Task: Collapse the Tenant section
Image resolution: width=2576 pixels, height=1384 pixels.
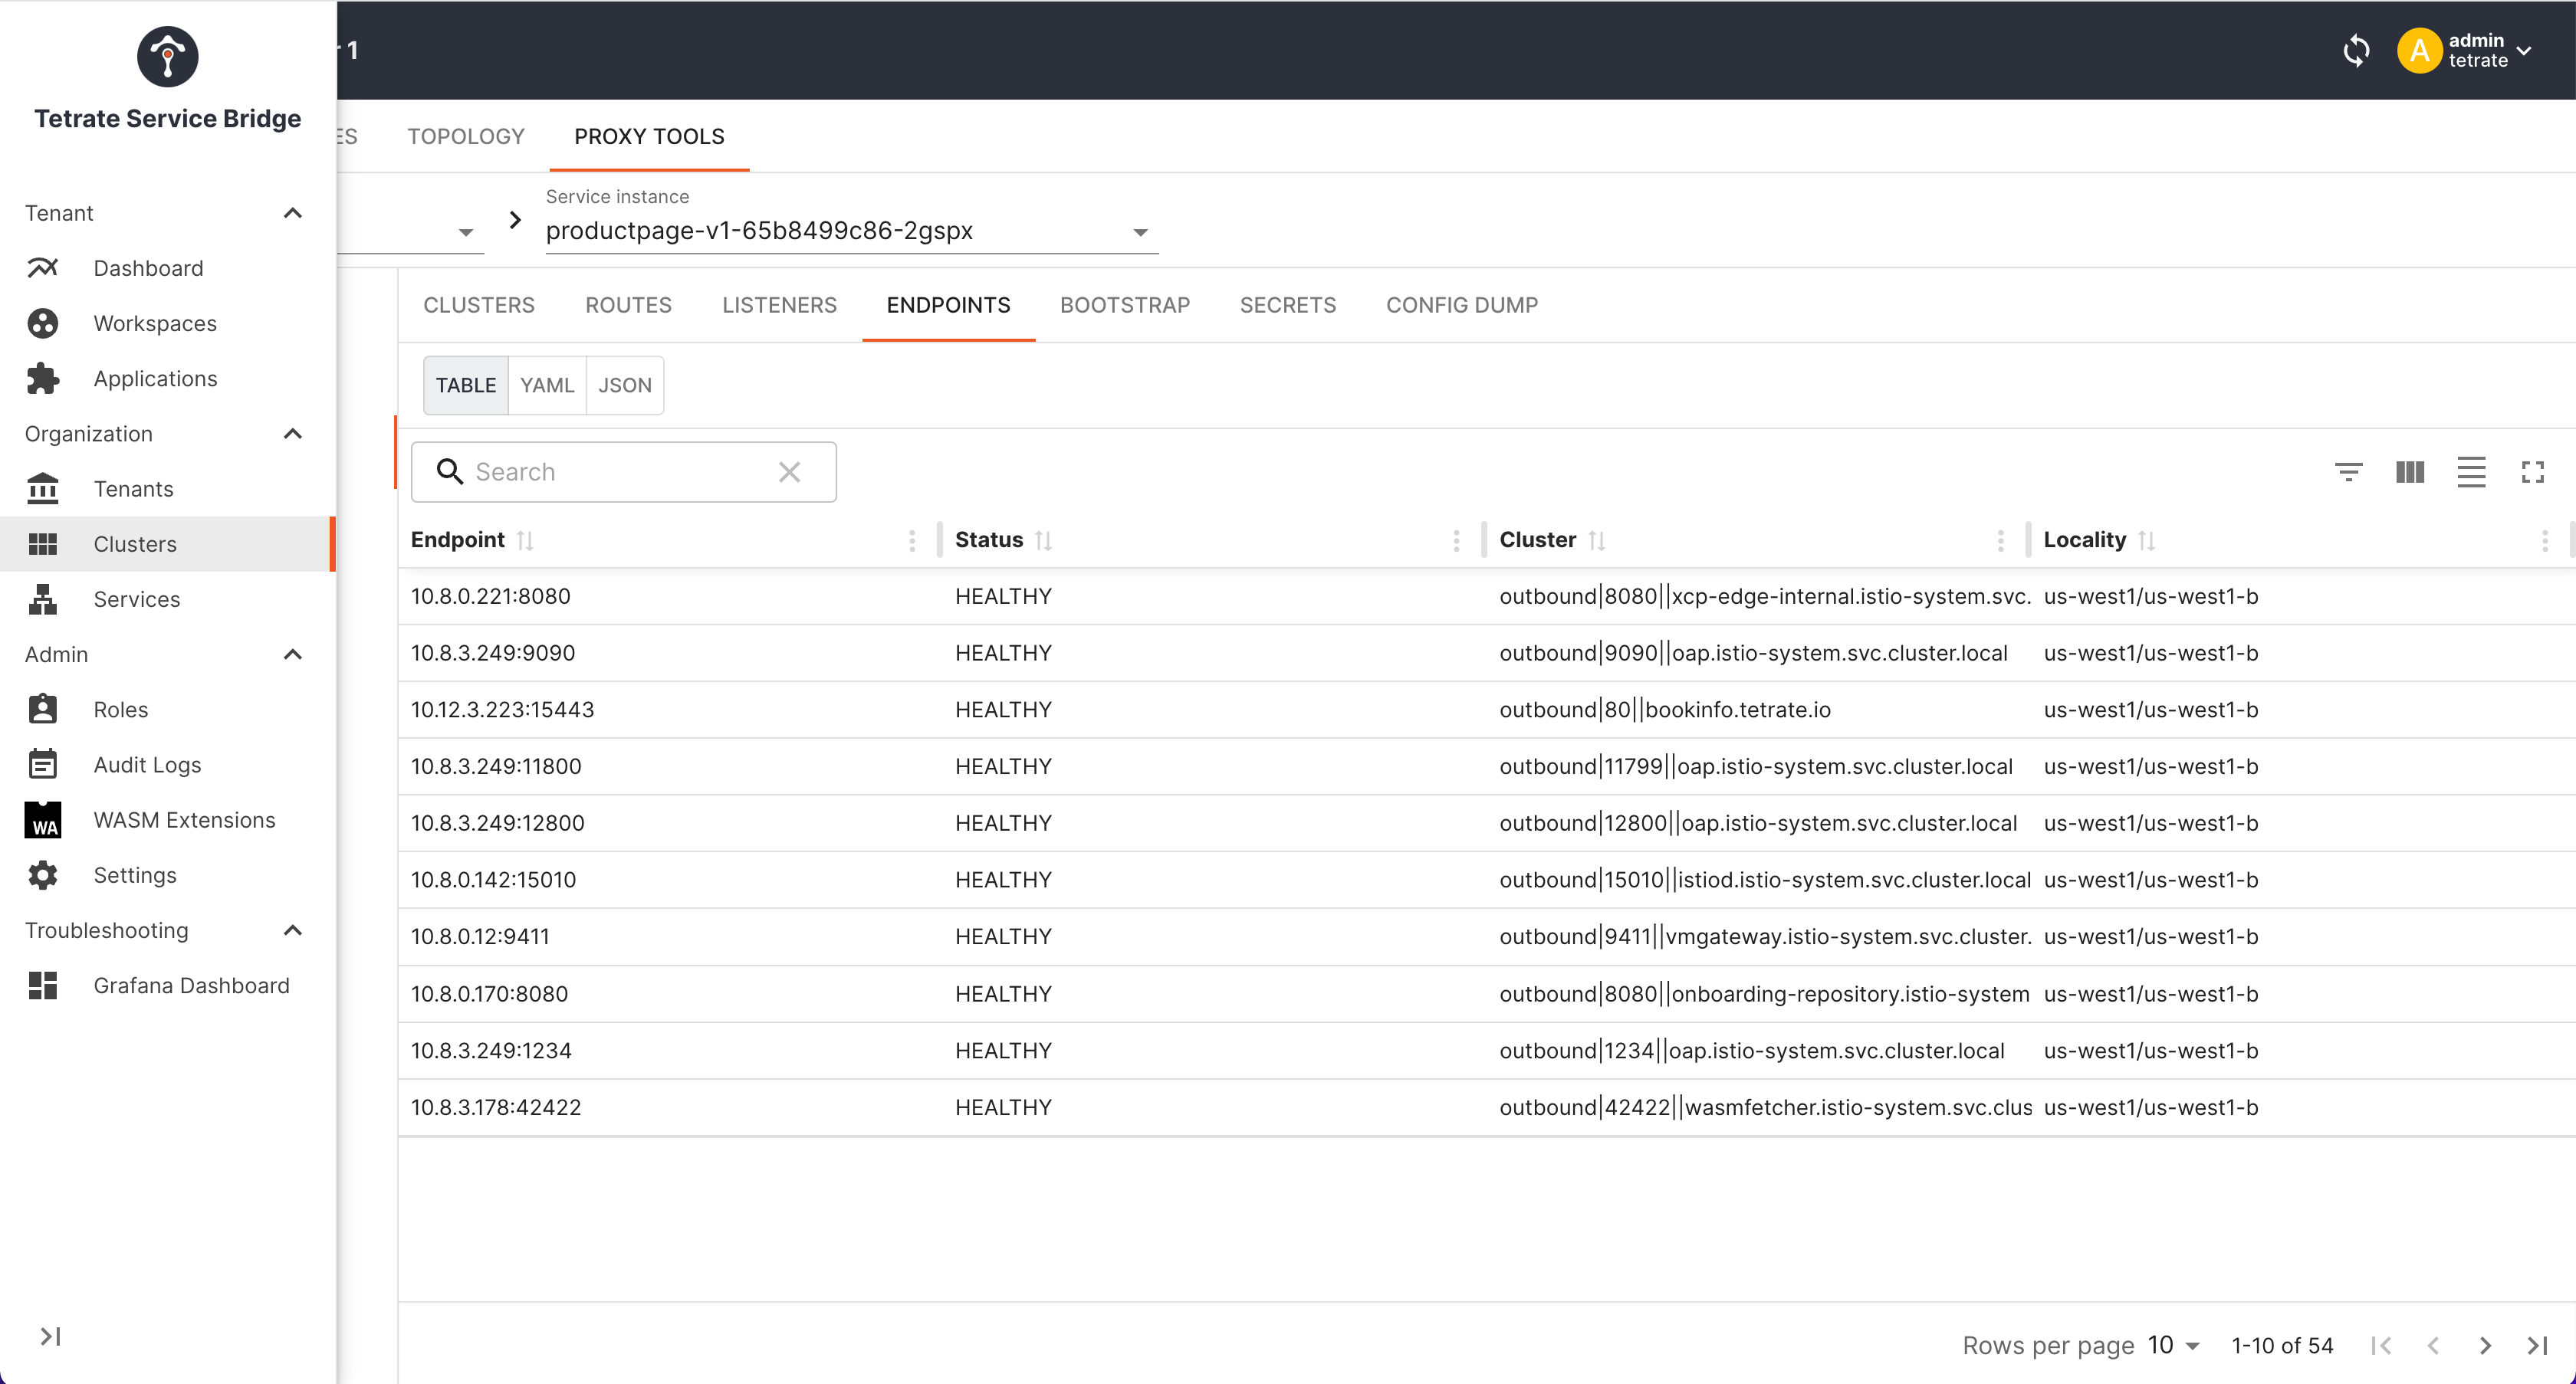Action: [292, 213]
